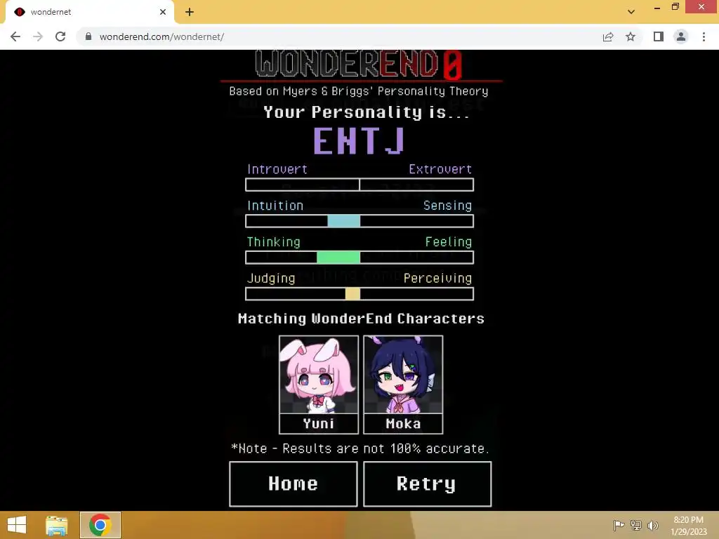Select the wondernet tab
The image size is (719, 539).
(x=90, y=12)
